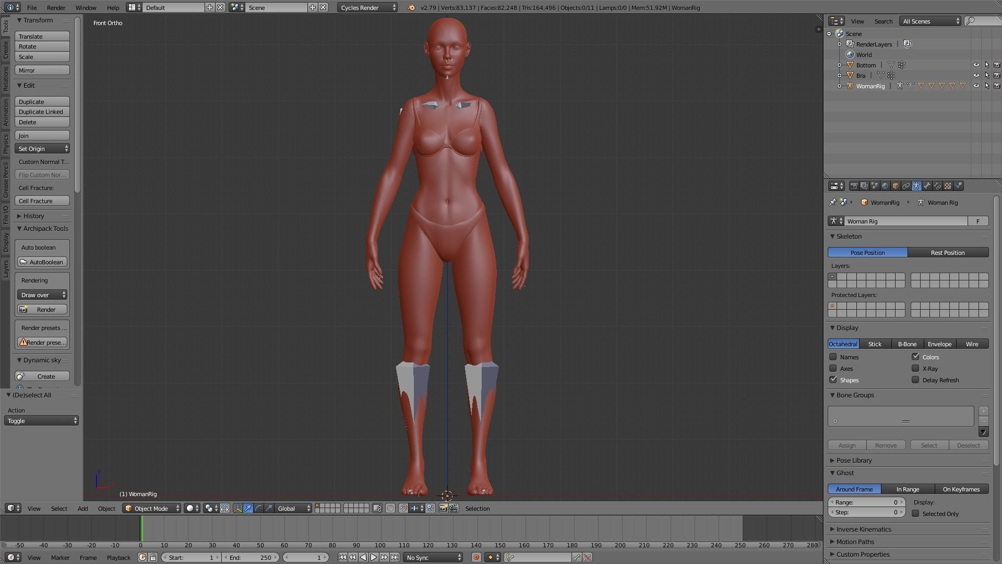1002x564 pixels.
Task: Open the Cycles Render engine dropdown
Action: 367,8
